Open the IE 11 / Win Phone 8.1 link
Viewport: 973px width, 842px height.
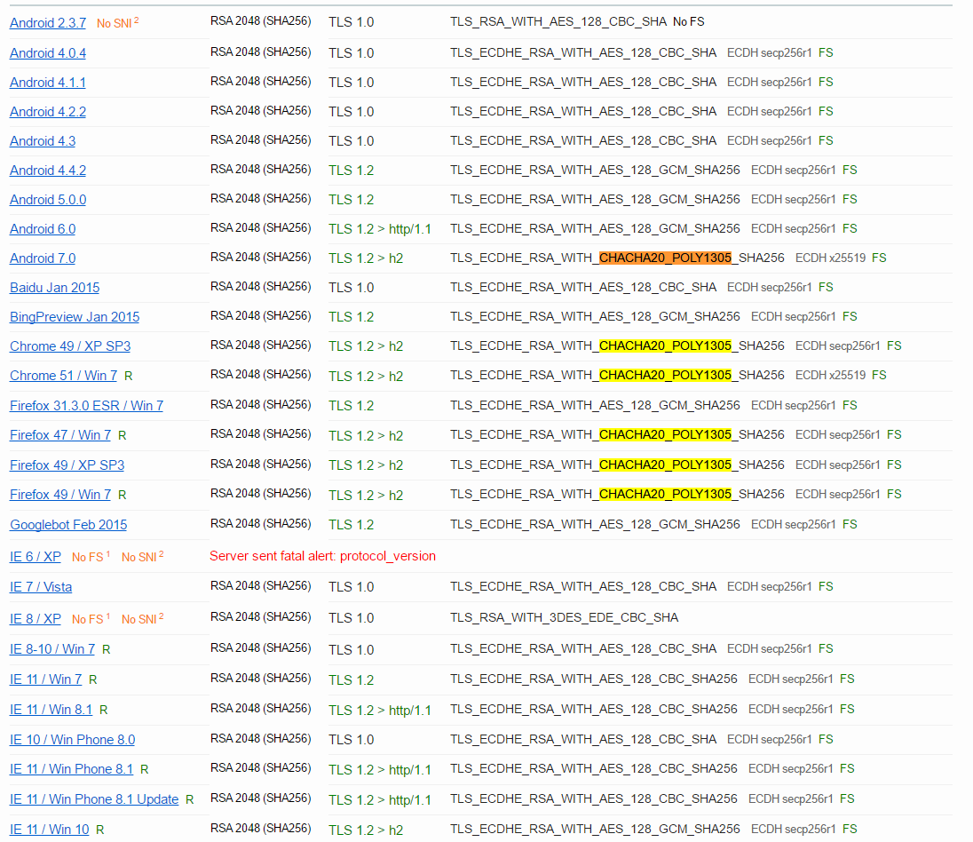pyautogui.click(x=71, y=769)
